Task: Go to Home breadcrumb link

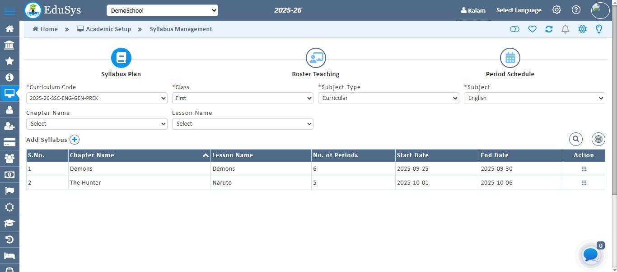Action: coord(45,29)
